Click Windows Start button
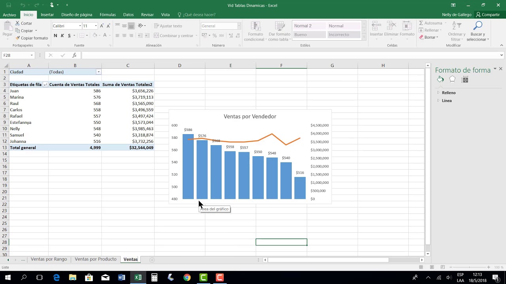The width and height of the screenshot is (506, 284). coord(8,277)
